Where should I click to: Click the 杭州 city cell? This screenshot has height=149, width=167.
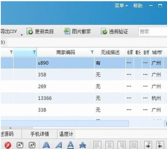tap(156, 98)
